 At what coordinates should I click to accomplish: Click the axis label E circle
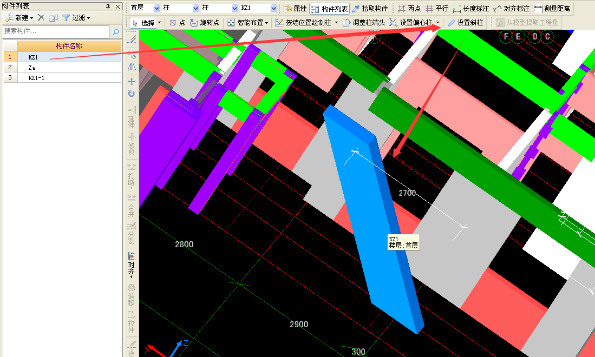pos(518,37)
